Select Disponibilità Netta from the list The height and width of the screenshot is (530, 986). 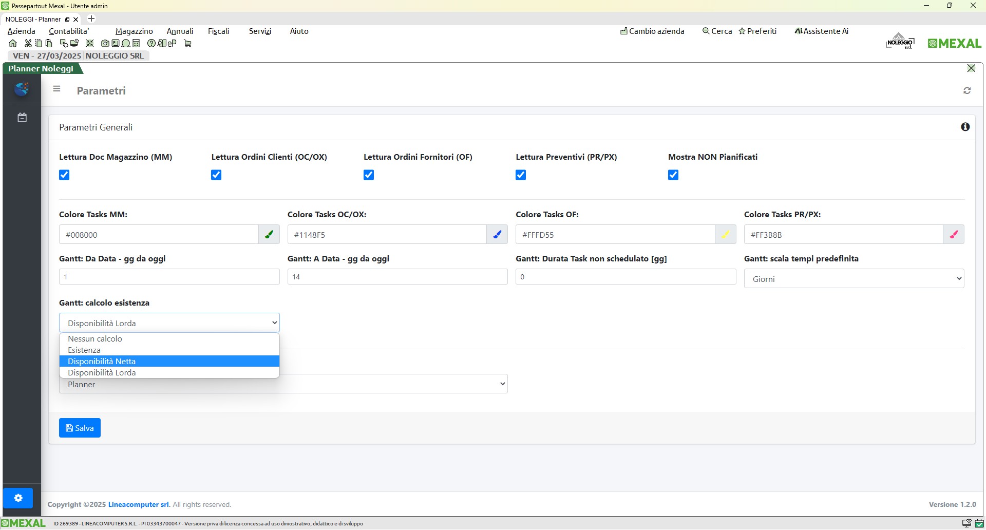[x=102, y=362]
